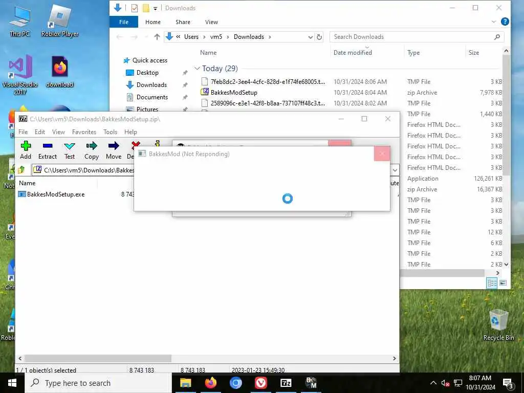Click the Recycle Bin desktop icon

(498, 325)
